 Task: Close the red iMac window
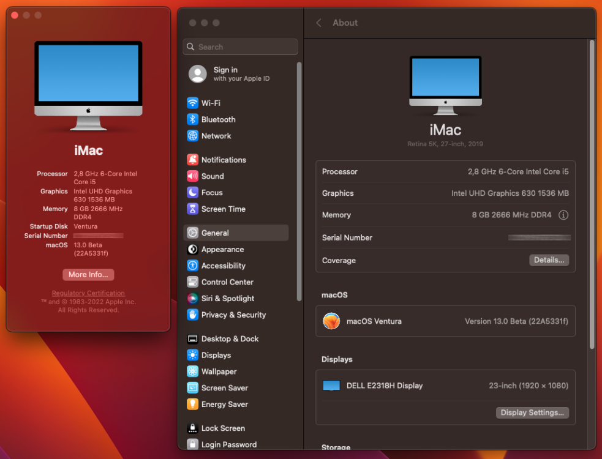tap(15, 15)
